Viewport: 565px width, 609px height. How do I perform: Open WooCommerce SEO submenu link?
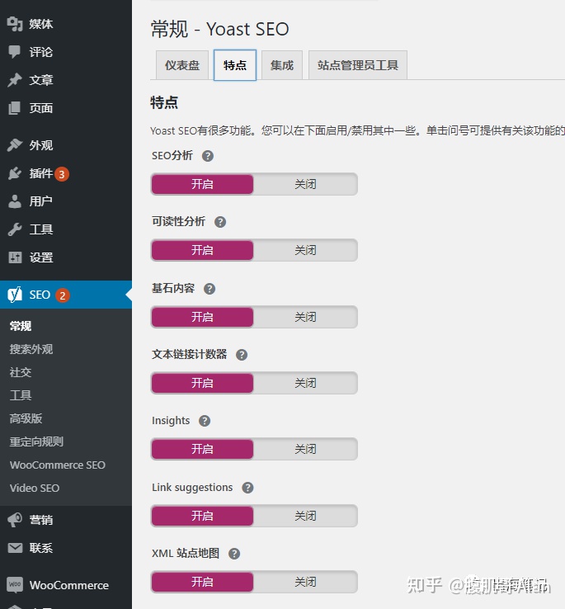pos(58,465)
